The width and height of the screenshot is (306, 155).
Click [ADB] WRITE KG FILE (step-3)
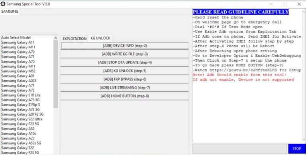(x=125, y=54)
